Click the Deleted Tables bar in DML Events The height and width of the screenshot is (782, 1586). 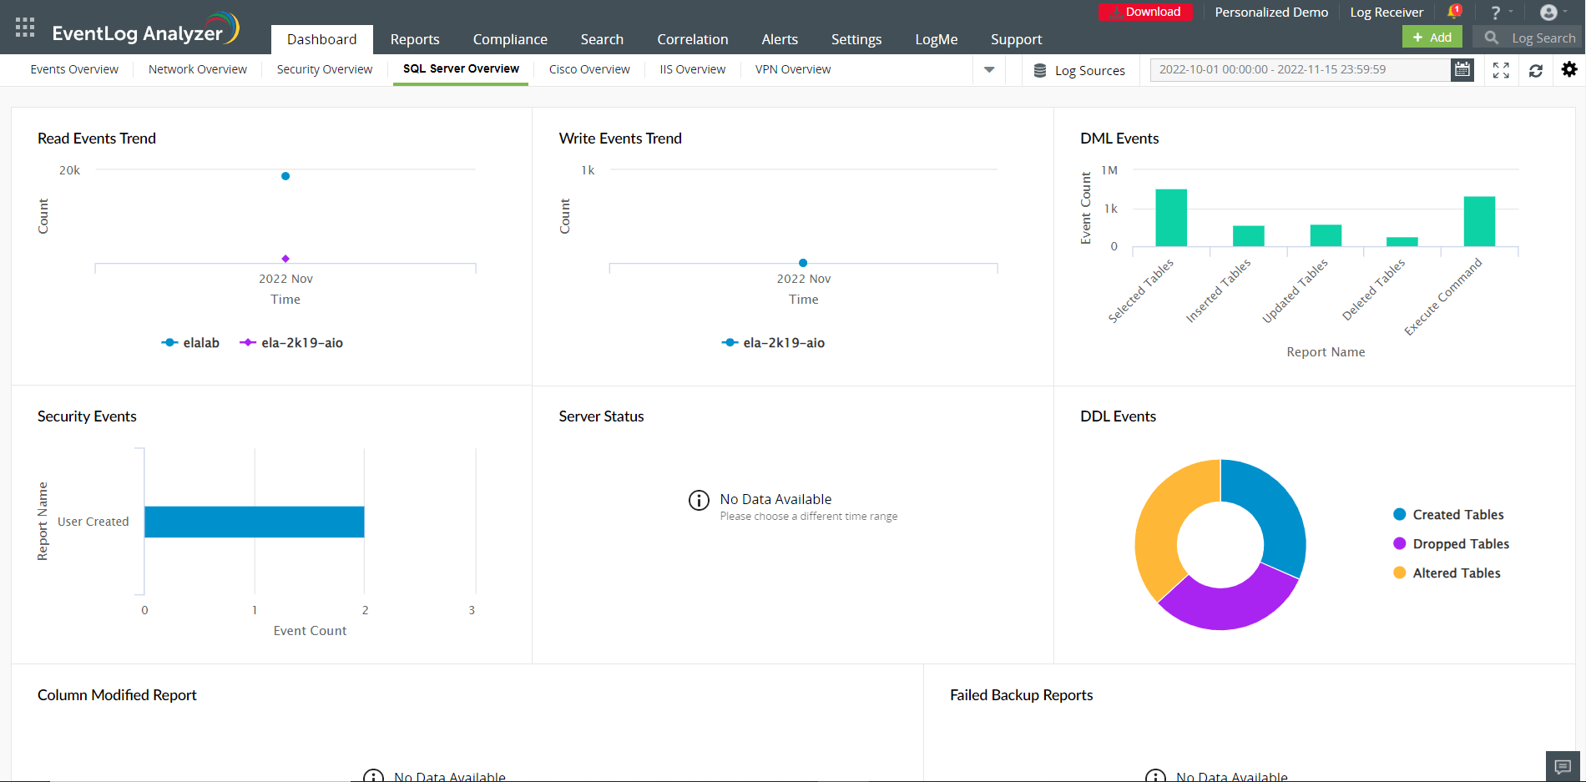point(1402,242)
